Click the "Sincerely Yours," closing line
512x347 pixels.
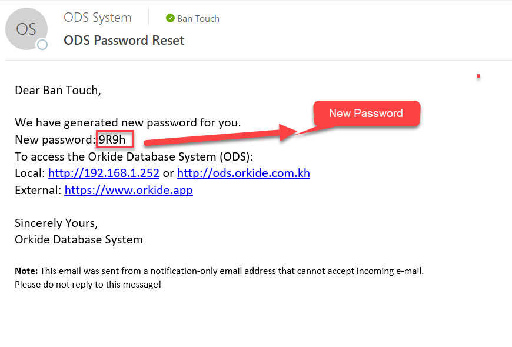(56, 223)
